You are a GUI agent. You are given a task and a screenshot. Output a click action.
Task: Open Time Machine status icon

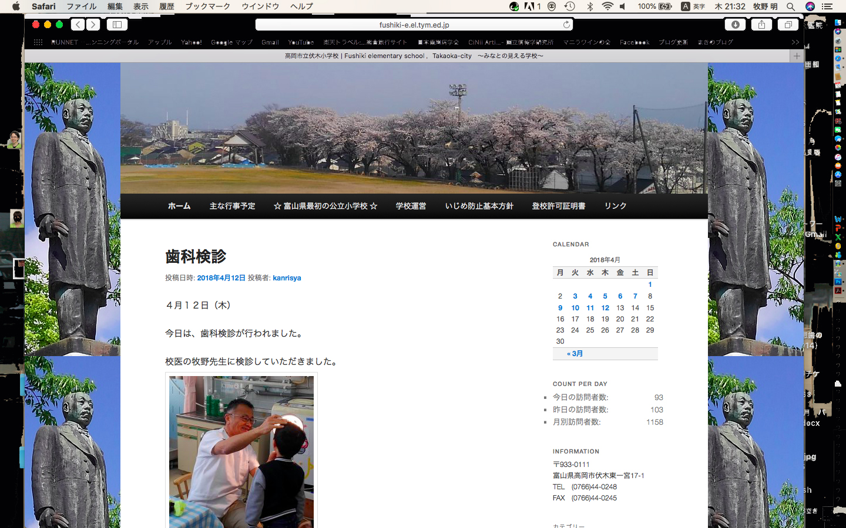tap(569, 6)
